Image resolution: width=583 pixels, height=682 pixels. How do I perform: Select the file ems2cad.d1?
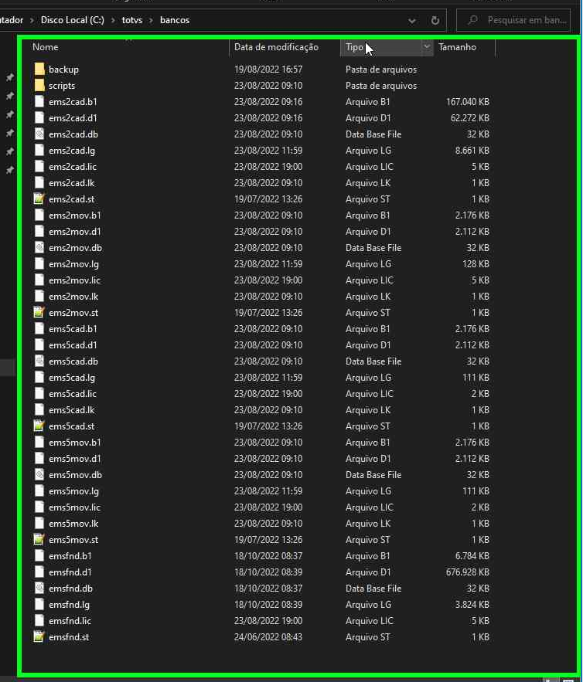point(73,118)
